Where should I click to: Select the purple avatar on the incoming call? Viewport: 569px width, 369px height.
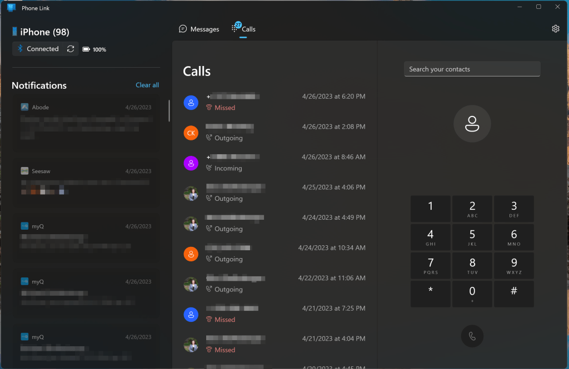click(x=191, y=163)
